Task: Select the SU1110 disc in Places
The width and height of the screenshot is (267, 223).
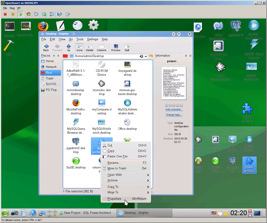Action: (50, 84)
